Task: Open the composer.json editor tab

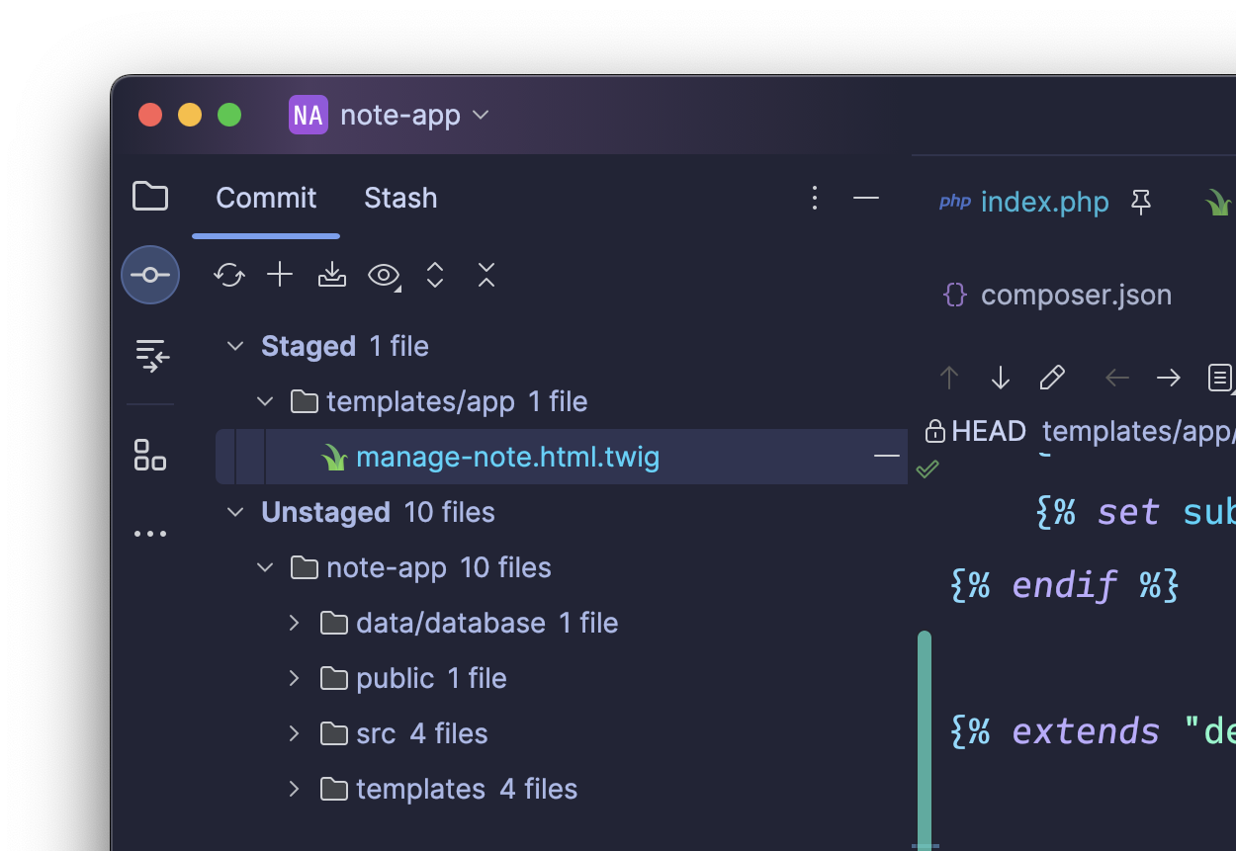Action: [1075, 295]
